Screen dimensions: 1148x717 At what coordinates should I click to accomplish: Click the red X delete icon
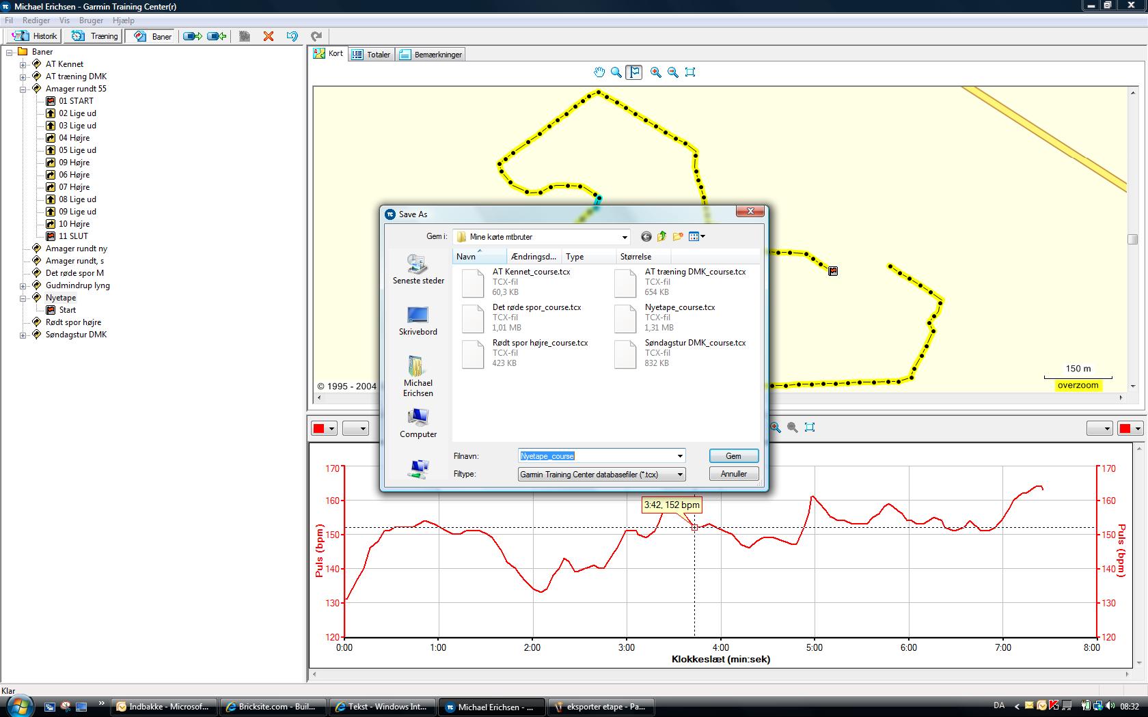tap(269, 36)
